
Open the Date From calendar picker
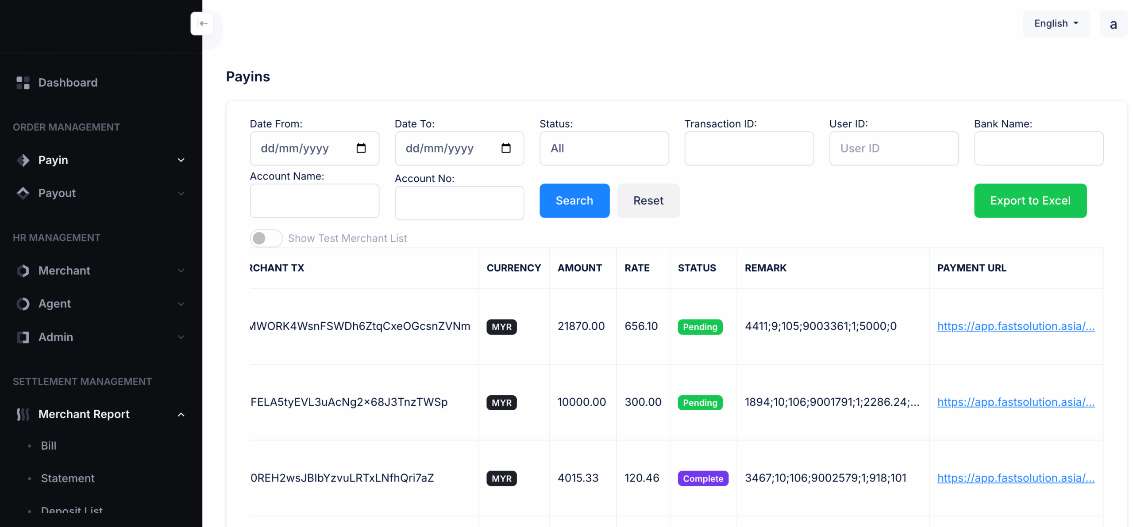361,148
